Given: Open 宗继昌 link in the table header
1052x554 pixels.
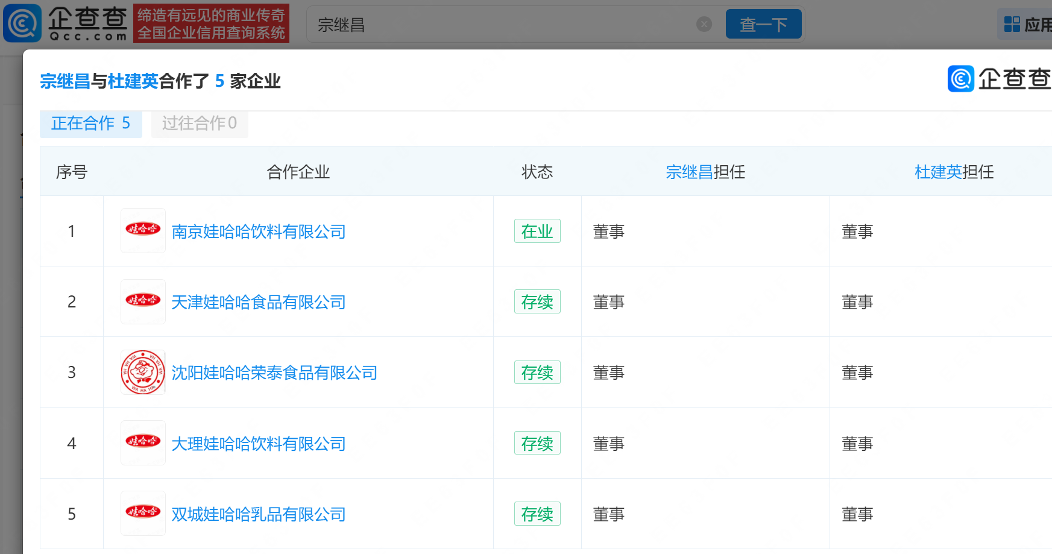Looking at the screenshot, I should tap(690, 172).
